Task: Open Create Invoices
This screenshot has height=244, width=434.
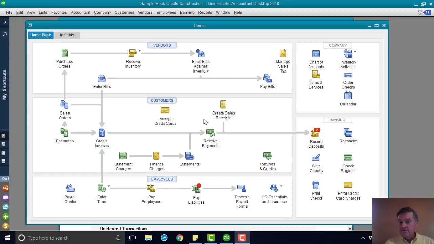Action: click(x=102, y=133)
